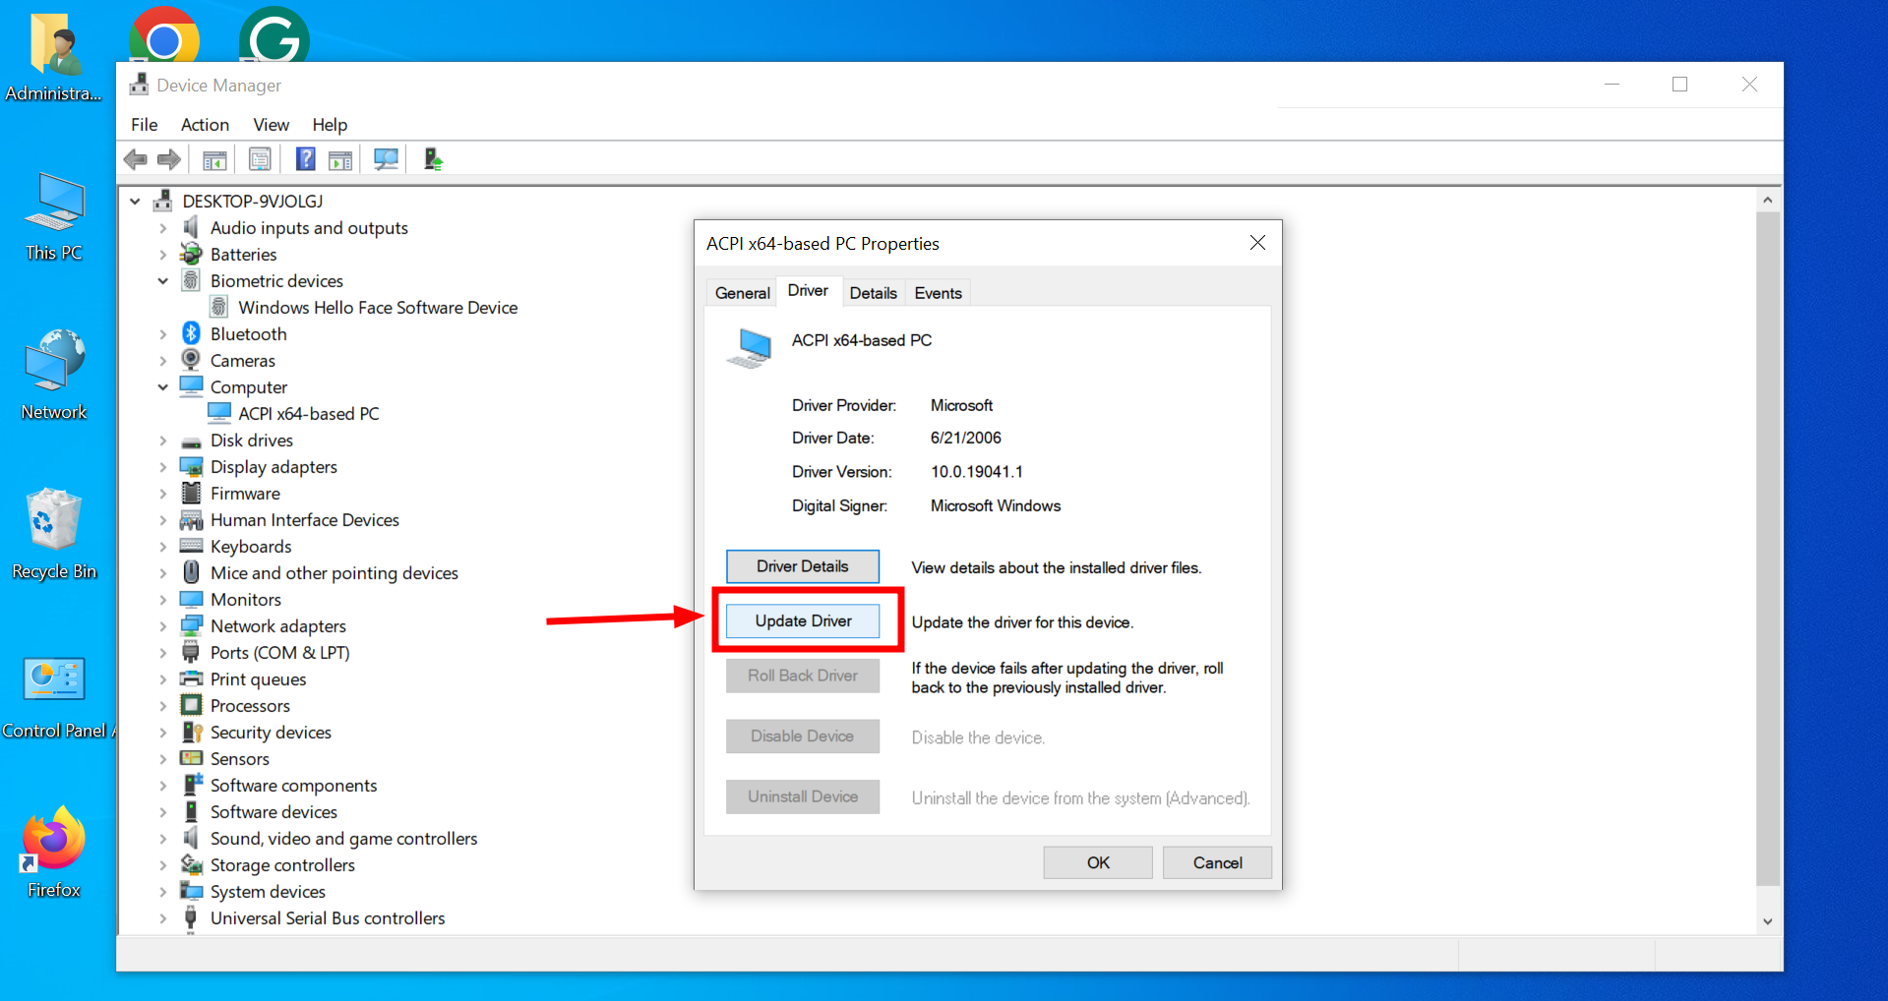This screenshot has height=1001, width=1888.
Task: Open Help using the blue question mark icon
Action: [x=305, y=158]
